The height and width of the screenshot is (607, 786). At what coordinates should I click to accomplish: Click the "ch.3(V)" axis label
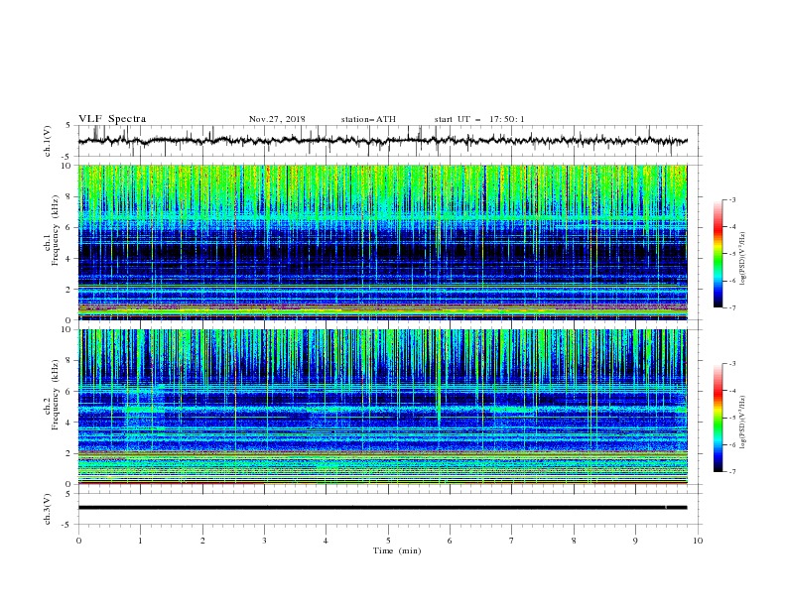pos(48,509)
